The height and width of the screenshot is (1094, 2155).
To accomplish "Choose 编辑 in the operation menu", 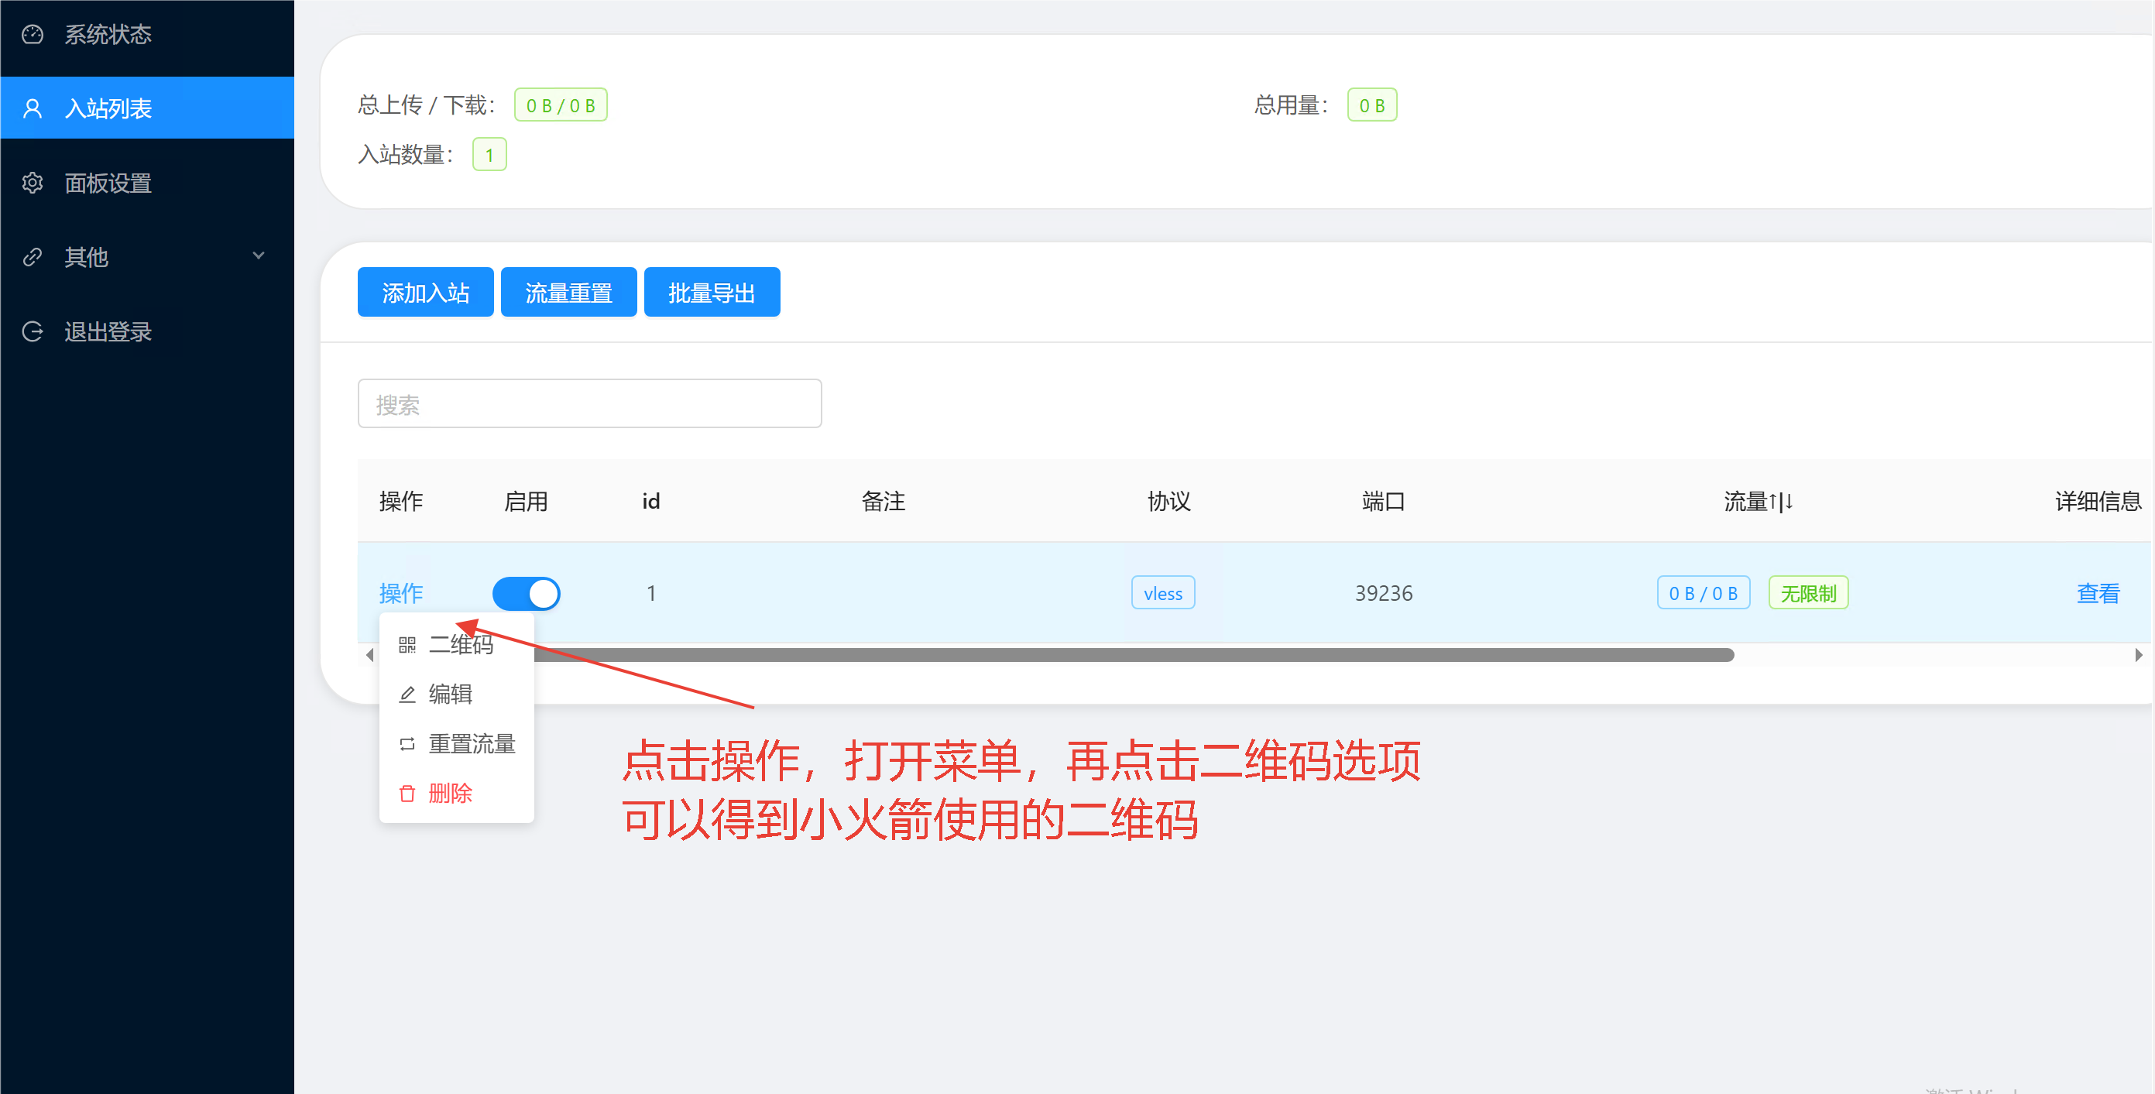I will (450, 694).
